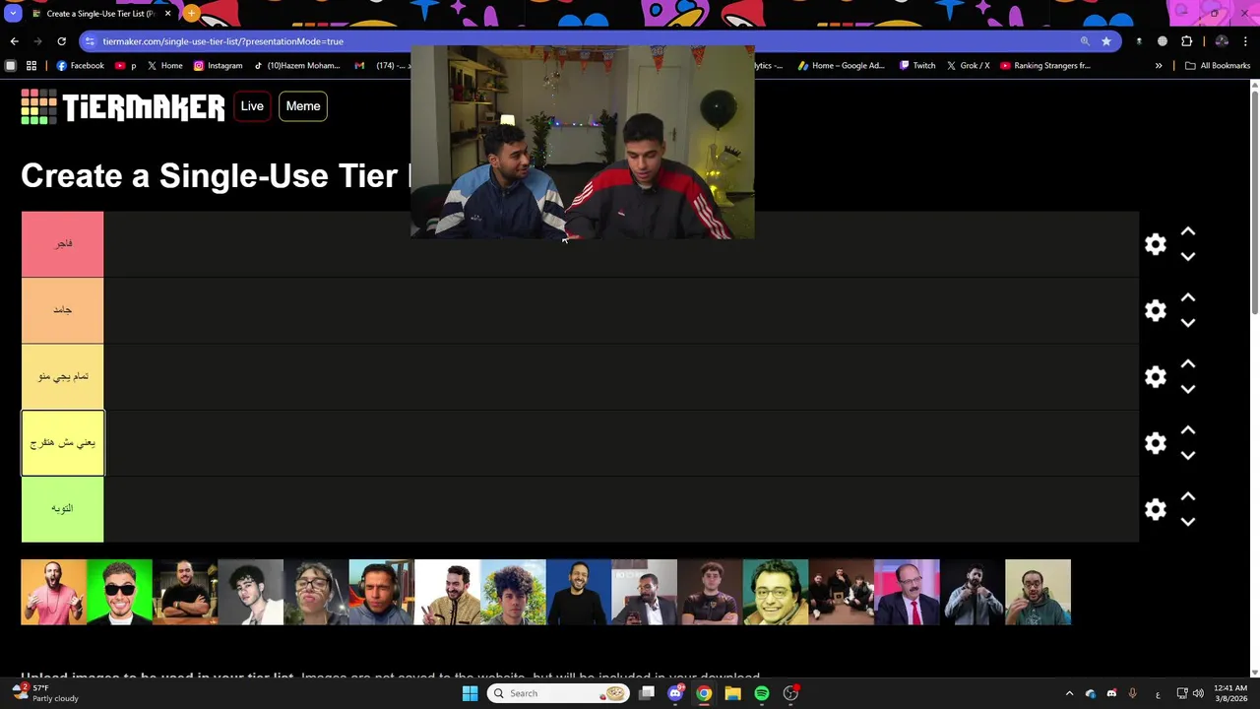Bookmark this page with the star icon

pos(1106,41)
